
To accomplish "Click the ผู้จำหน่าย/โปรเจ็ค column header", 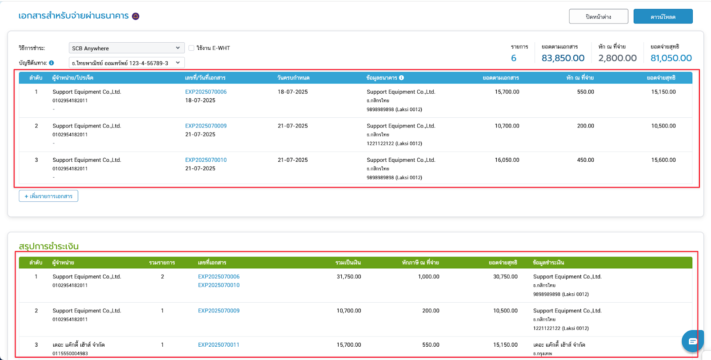I will [73, 78].
